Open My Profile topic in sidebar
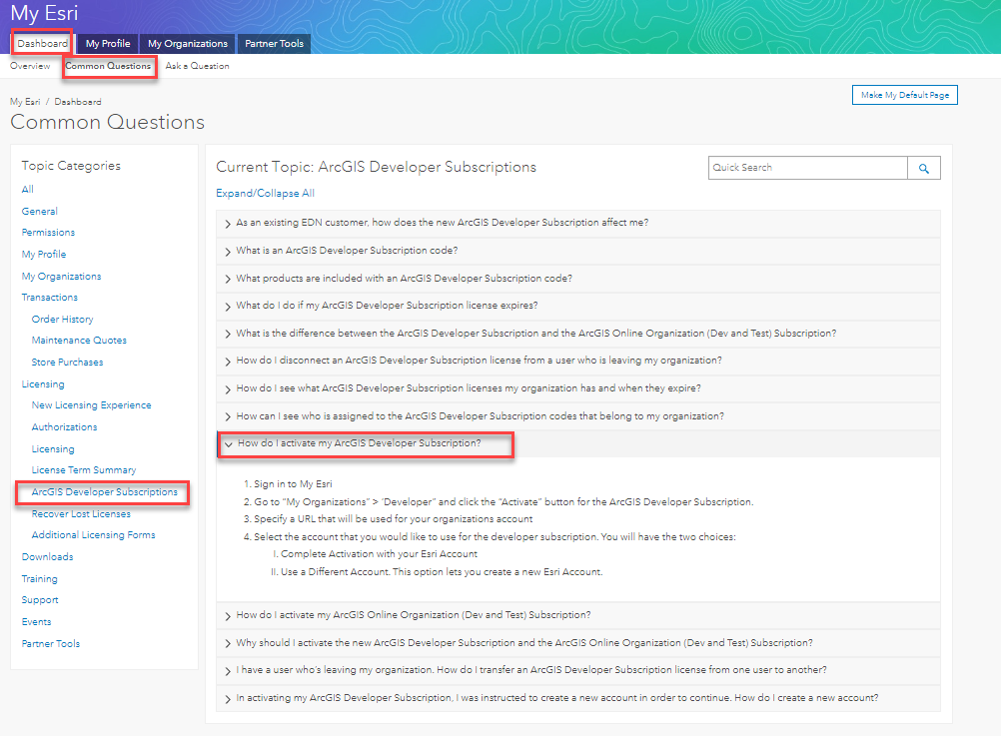The height and width of the screenshot is (736, 1001). 43,254
